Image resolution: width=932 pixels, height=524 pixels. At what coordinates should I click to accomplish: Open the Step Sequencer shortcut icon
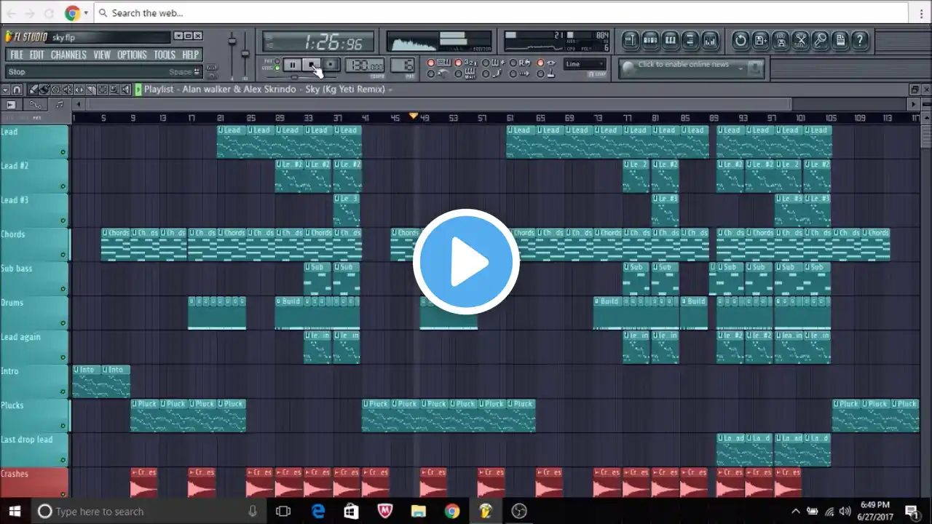point(650,40)
